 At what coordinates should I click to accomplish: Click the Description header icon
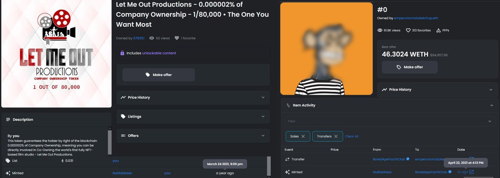[x=8, y=120]
